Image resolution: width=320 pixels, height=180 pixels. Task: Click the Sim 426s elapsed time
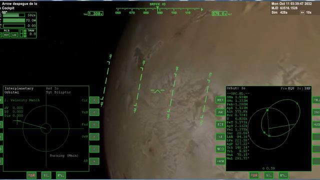point(279,12)
